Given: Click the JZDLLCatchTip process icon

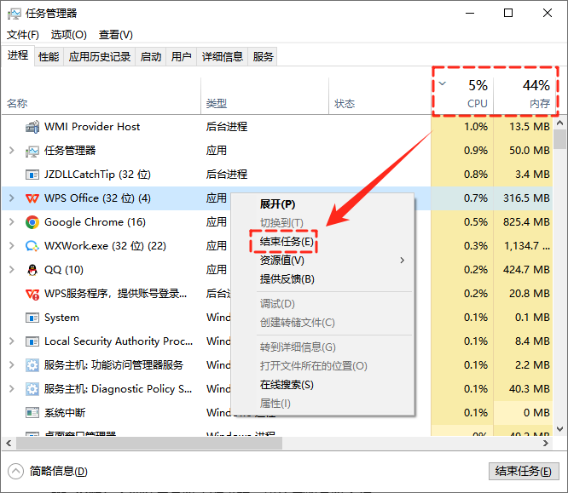Looking at the screenshot, I should [32, 175].
